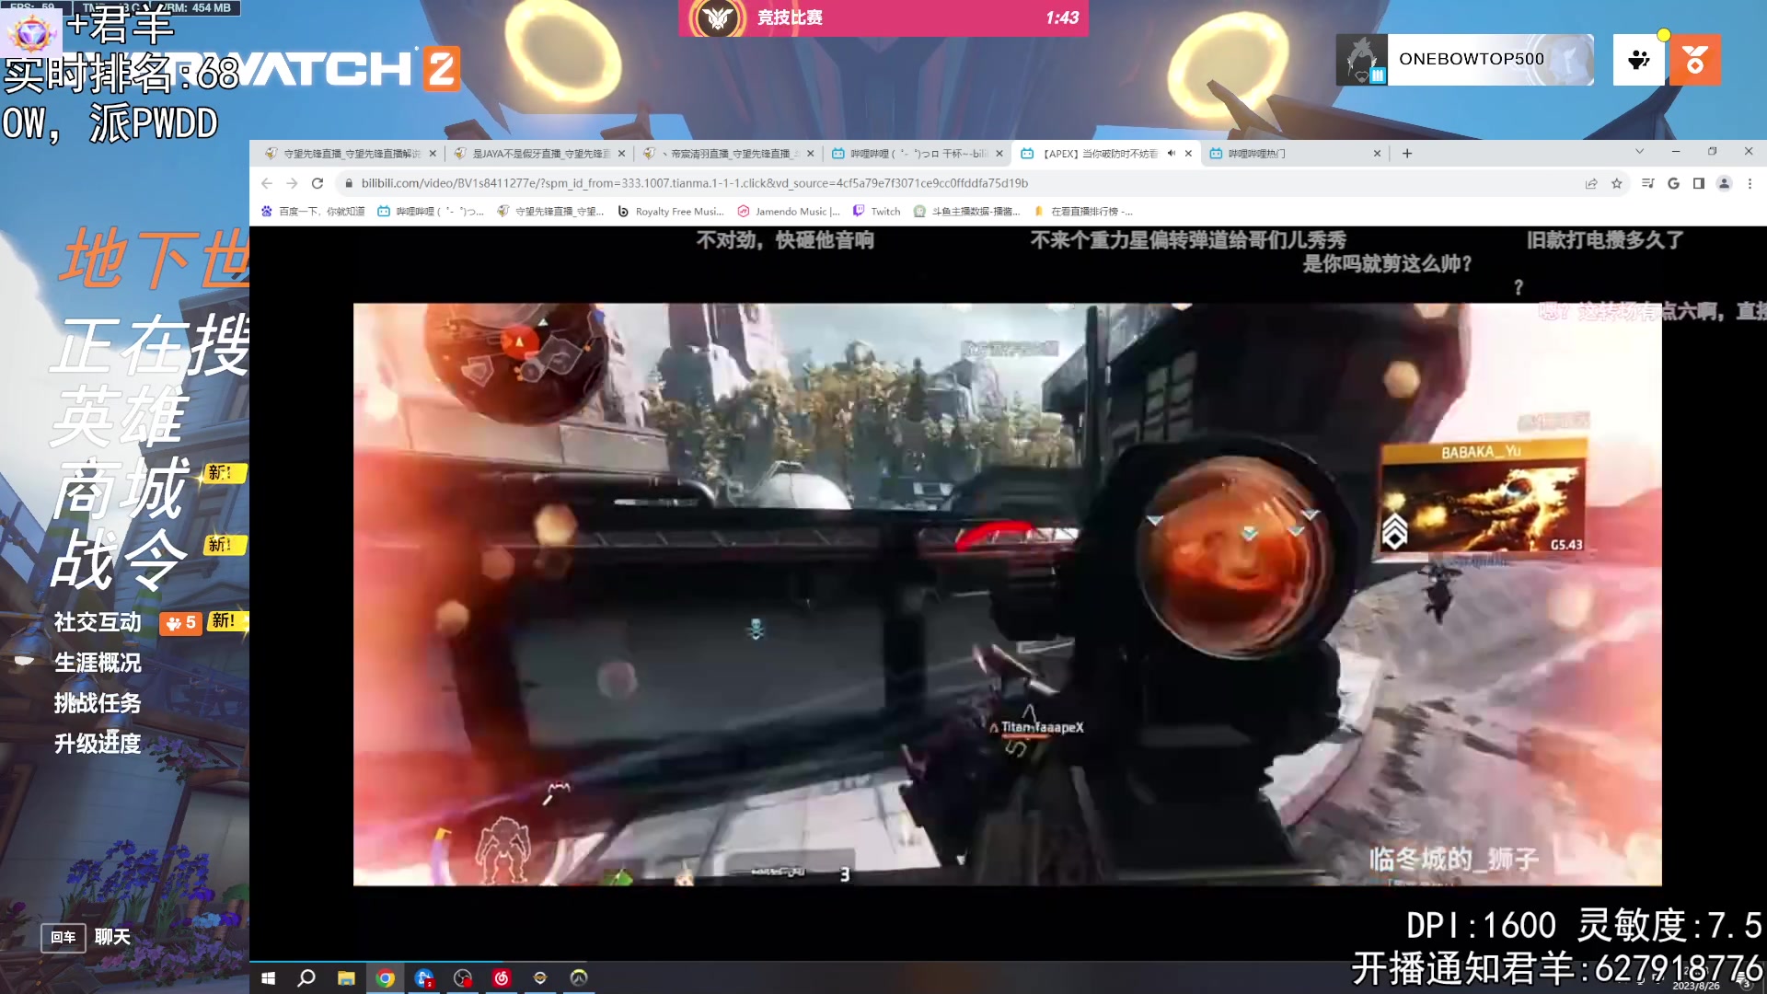Open OBS Studio from taskbar
This screenshot has width=1767, height=994.
463,977
